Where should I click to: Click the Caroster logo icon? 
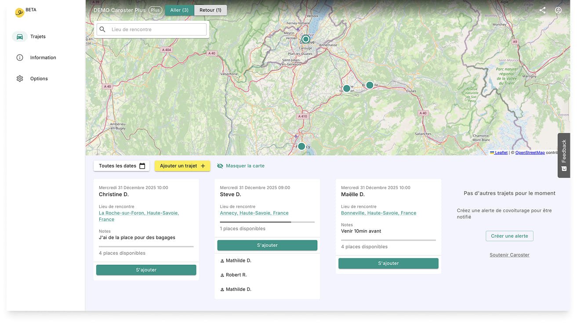(x=19, y=13)
